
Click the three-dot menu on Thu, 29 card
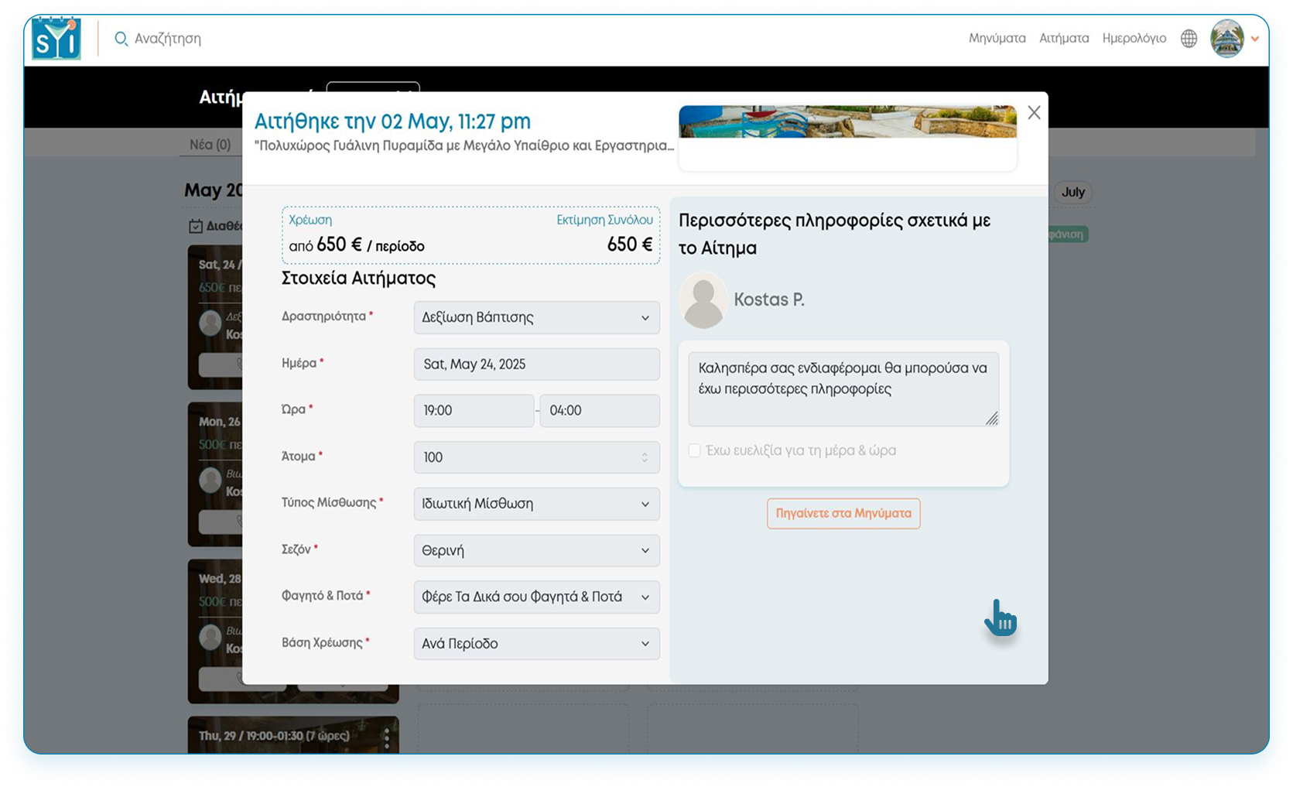[x=387, y=737]
